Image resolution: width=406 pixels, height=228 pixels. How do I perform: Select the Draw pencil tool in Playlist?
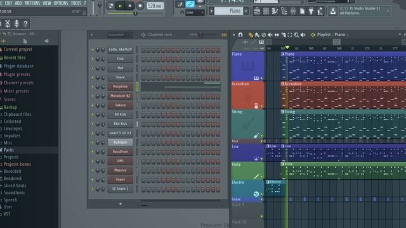251,35
